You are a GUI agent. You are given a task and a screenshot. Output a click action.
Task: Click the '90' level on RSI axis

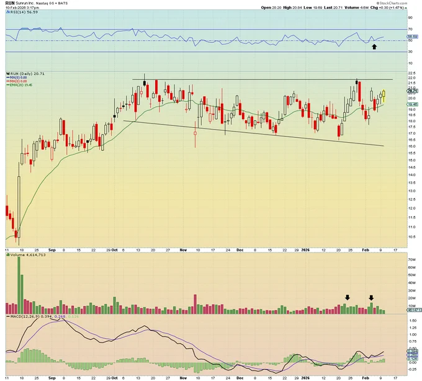pos(410,17)
